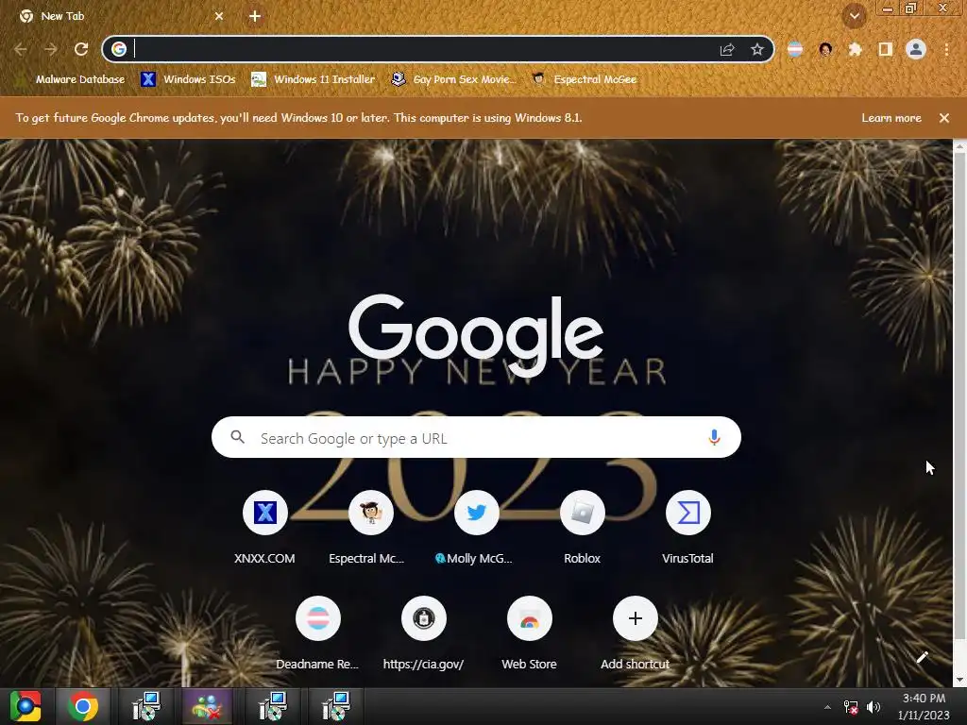967x725 pixels.
Task: Open the people icon app in taskbar
Action: click(207, 706)
